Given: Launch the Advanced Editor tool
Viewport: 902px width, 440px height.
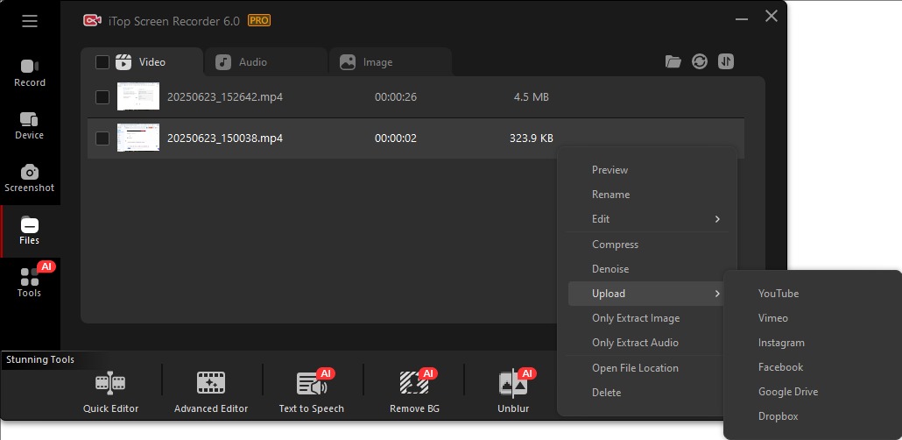Looking at the screenshot, I should coord(211,393).
